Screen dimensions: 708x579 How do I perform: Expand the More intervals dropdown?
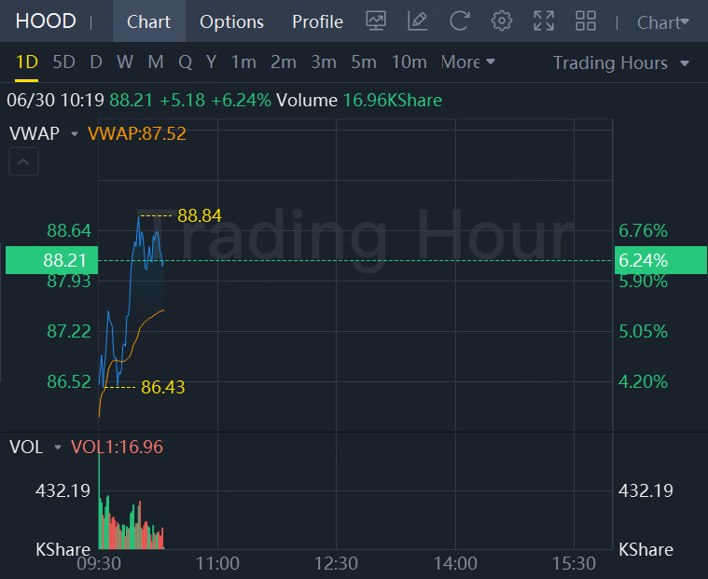[468, 62]
